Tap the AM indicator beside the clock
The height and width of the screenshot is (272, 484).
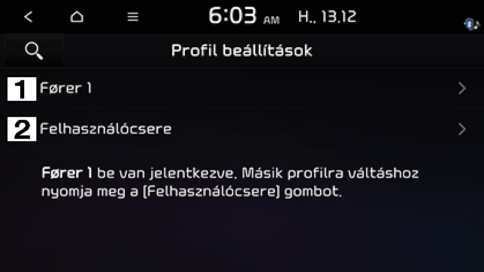point(271,20)
